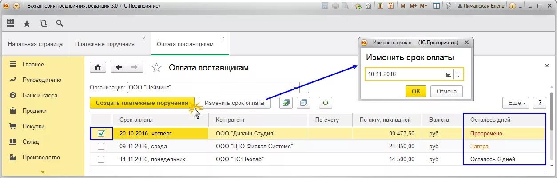Open the History icon in tools panel
The height and width of the screenshot is (178, 557).
pos(43,23)
